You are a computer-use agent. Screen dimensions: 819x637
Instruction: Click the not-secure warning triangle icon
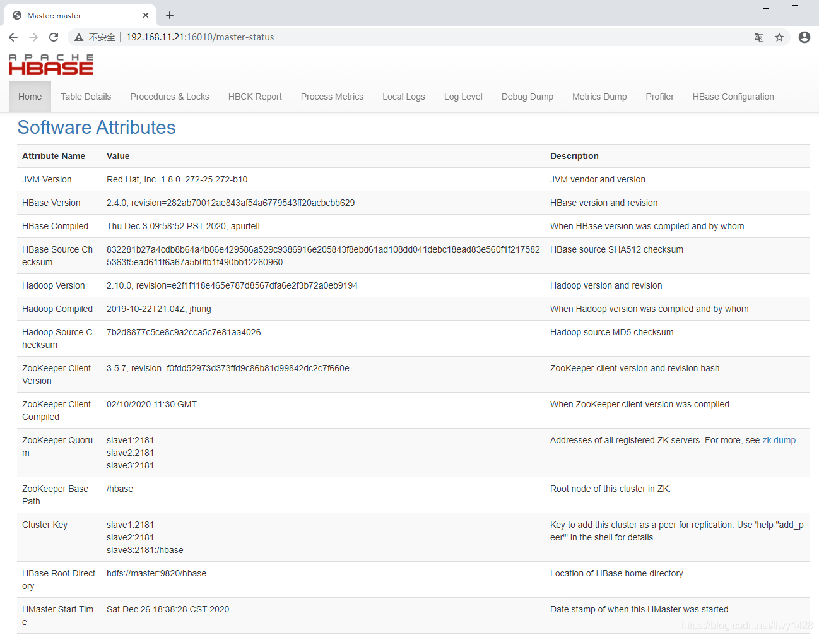79,37
